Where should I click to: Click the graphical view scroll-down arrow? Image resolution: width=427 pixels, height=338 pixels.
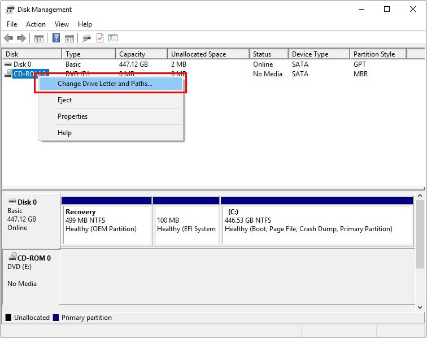tap(420, 307)
